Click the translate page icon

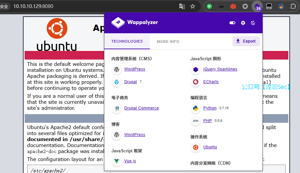pyautogui.click(x=182, y=6)
